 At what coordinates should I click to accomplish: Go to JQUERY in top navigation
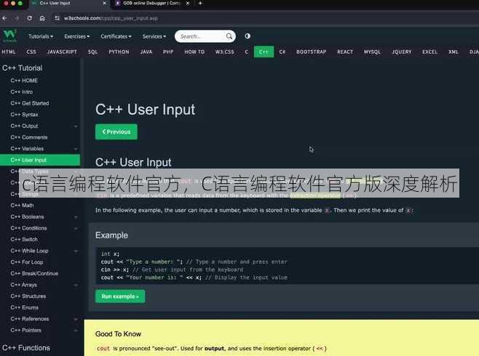(x=402, y=52)
